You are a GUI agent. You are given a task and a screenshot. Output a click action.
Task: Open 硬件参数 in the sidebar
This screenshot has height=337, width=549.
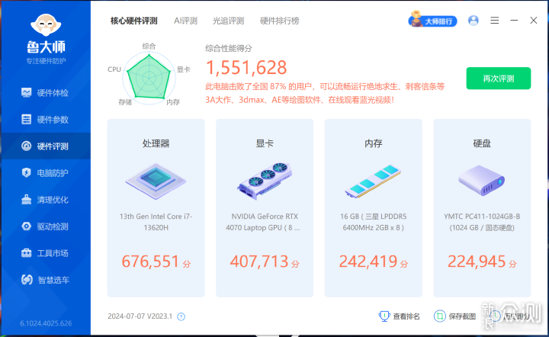(46, 120)
